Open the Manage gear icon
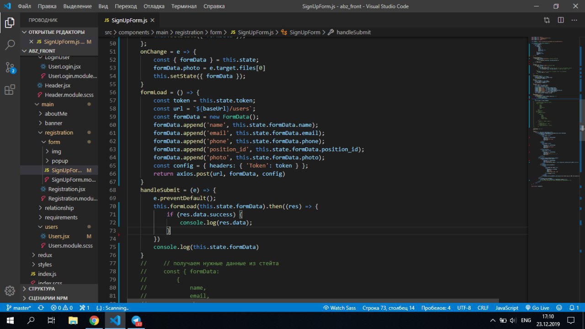585x329 pixels. [x=10, y=291]
